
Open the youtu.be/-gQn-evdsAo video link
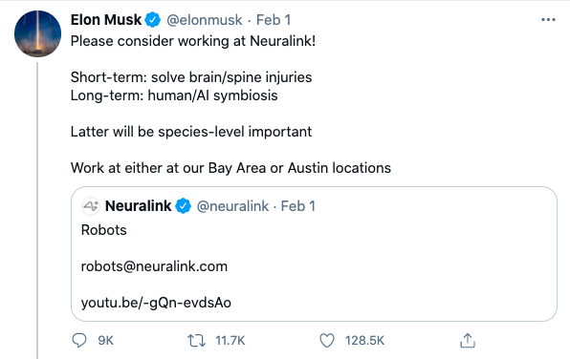coord(156,303)
